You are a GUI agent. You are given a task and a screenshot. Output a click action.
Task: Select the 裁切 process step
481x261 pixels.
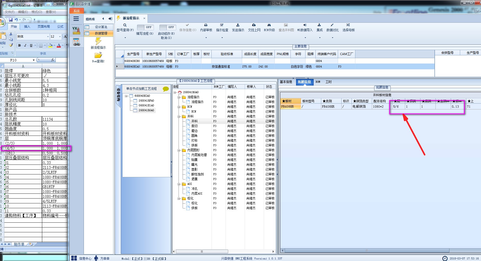(x=194, y=126)
